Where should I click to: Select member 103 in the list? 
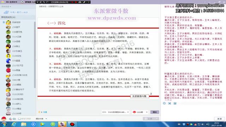(17, 75)
